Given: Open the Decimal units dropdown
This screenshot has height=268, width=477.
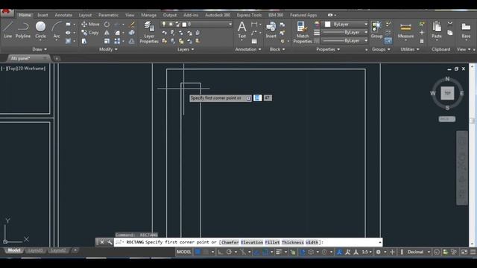Looking at the screenshot, I should click(x=419, y=252).
